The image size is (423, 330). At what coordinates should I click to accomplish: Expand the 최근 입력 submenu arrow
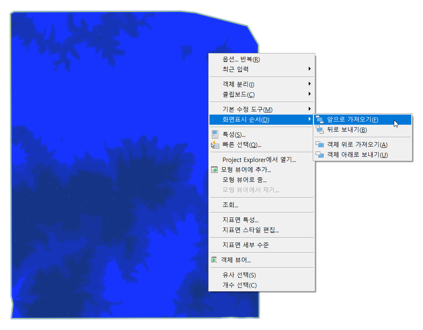point(310,69)
